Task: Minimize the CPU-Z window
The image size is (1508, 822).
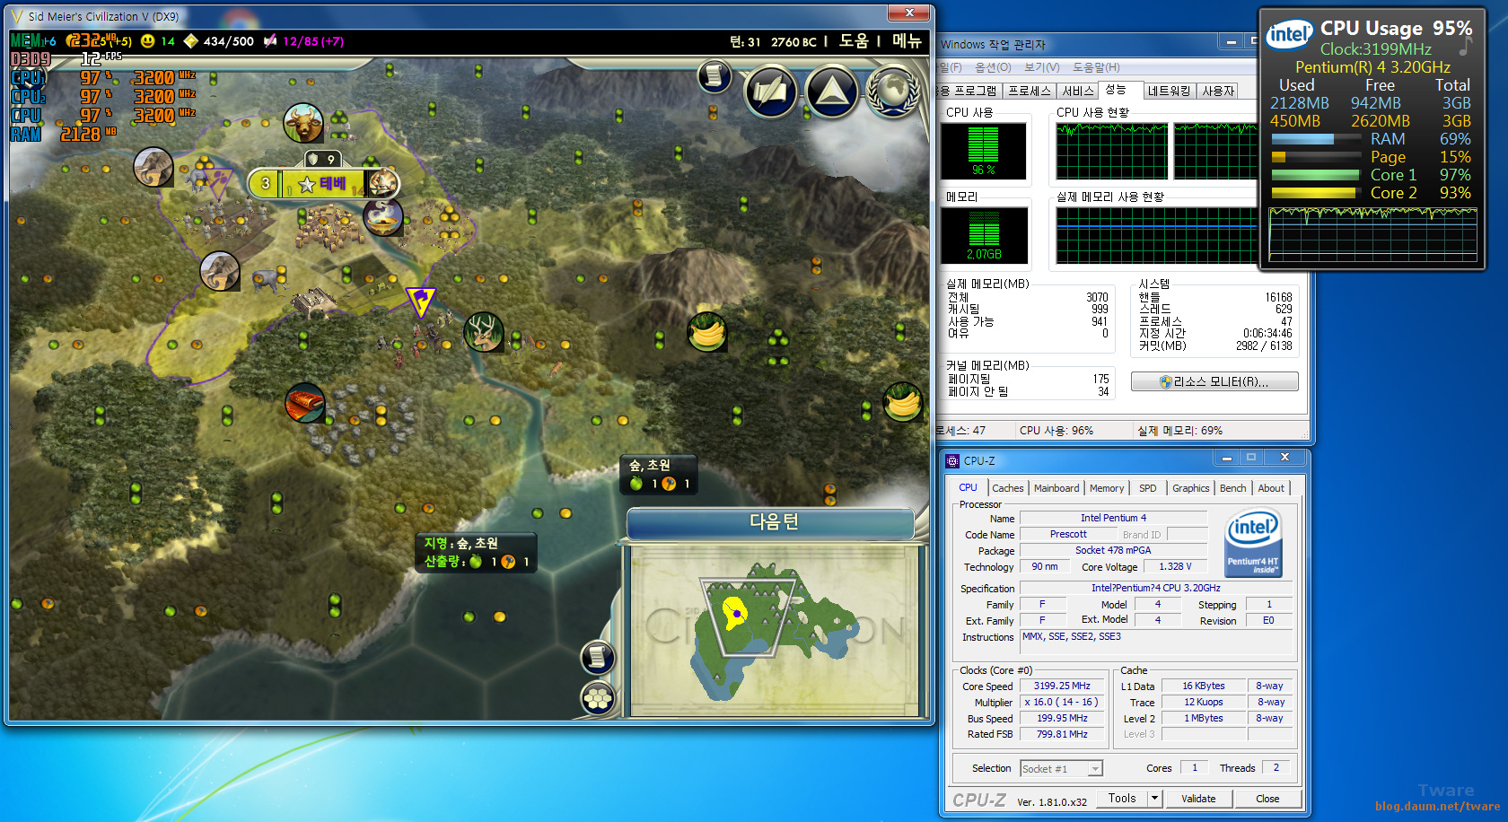Action: point(1226,458)
